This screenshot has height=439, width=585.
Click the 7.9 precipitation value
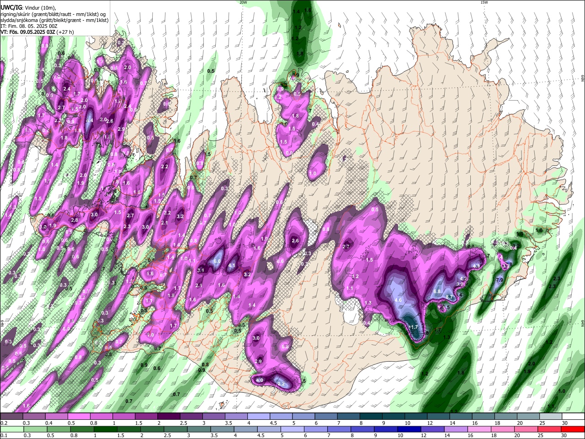pyautogui.click(x=500, y=280)
